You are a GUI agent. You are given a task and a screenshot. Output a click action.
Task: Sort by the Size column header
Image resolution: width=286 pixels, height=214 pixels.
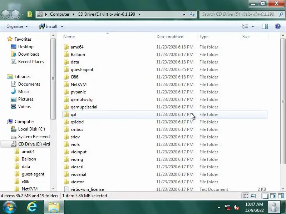(254, 37)
